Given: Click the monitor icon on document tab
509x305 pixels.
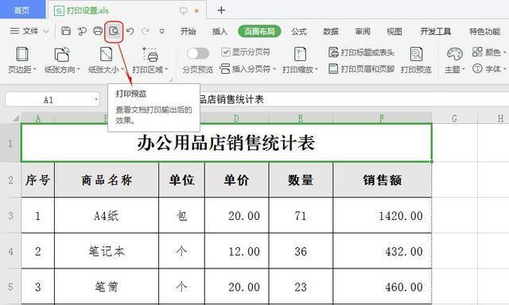Looking at the screenshot, I should (x=184, y=10).
